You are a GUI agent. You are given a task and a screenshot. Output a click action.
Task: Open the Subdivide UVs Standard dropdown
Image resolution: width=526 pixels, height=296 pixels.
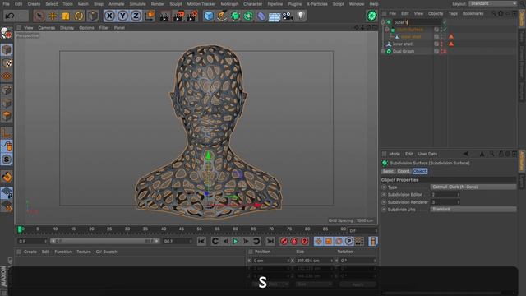point(473,209)
